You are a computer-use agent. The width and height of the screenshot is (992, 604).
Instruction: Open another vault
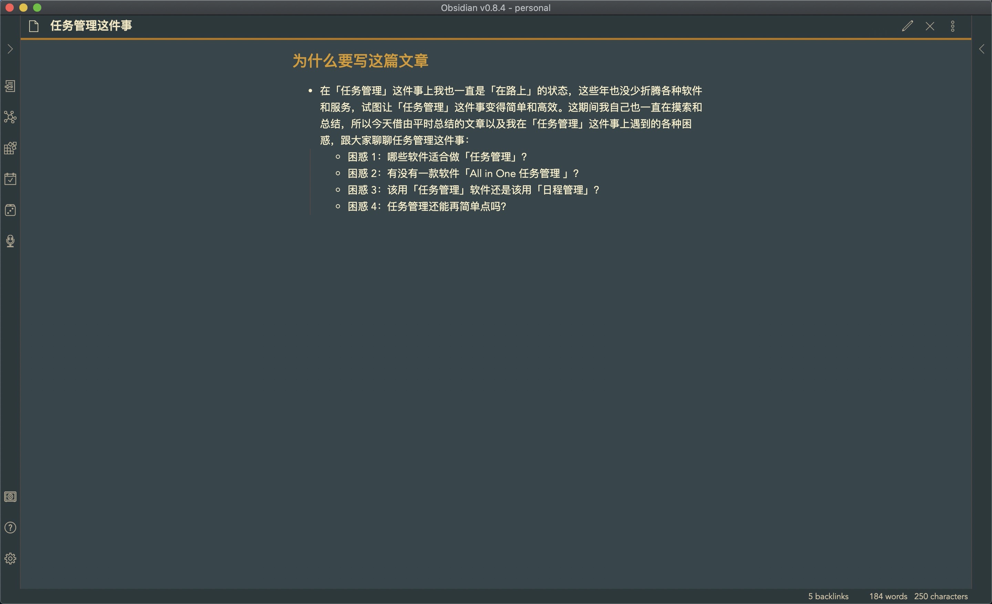[10, 497]
